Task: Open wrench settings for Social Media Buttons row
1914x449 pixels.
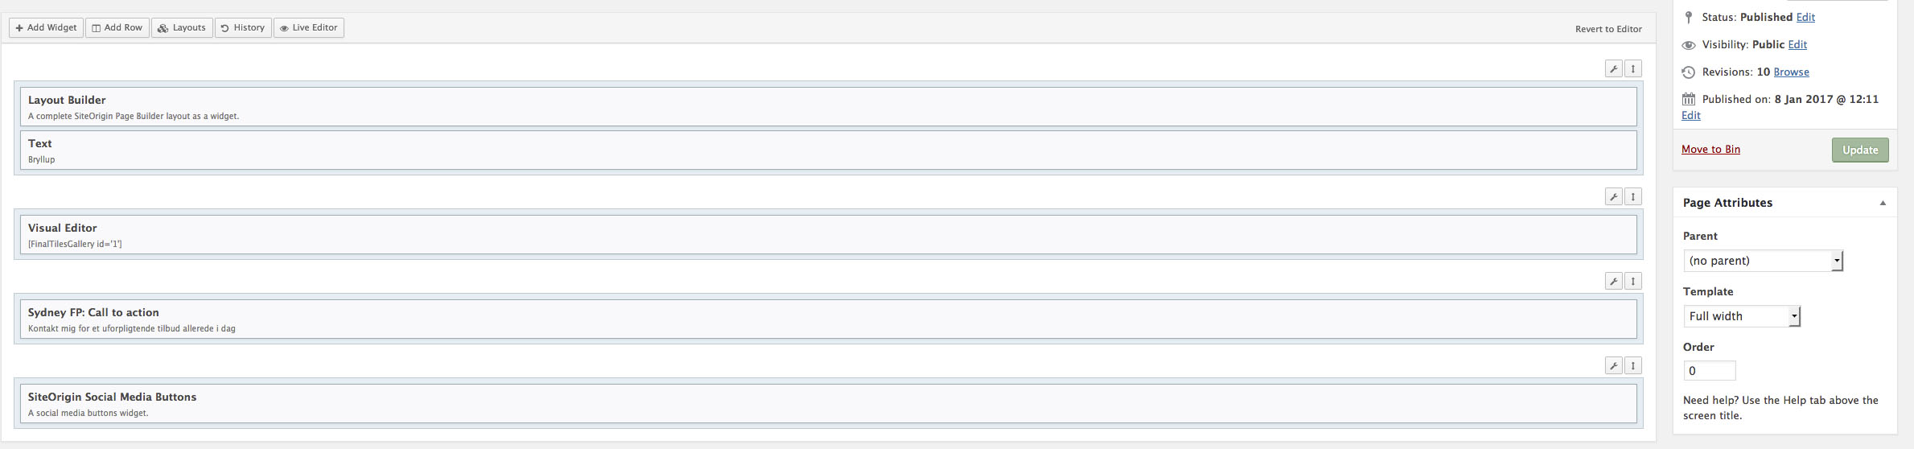Action: click(x=1613, y=365)
